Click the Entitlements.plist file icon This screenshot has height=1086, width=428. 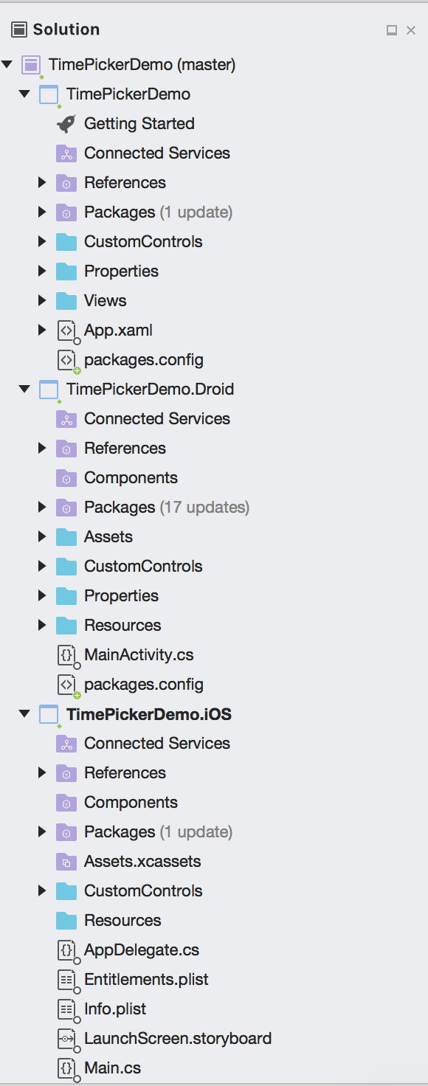coord(67,980)
